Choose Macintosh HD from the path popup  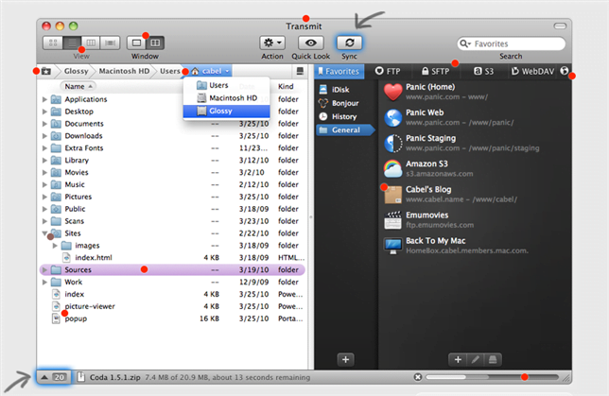tap(226, 98)
